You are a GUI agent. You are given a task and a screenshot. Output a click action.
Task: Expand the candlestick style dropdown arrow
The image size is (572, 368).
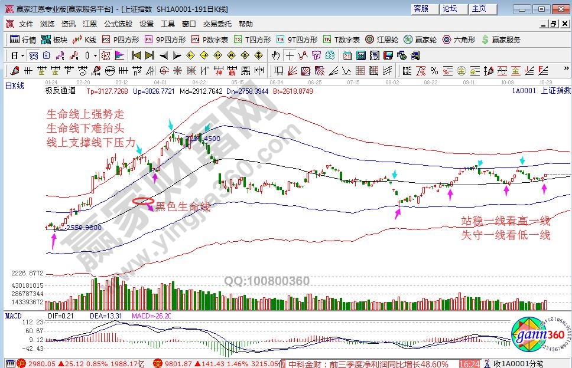[x=96, y=55]
